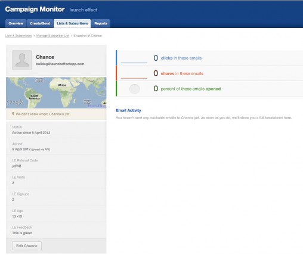Click the map terms of use link
Image resolution: width=303 pixels, height=255 pixels.
97,106
